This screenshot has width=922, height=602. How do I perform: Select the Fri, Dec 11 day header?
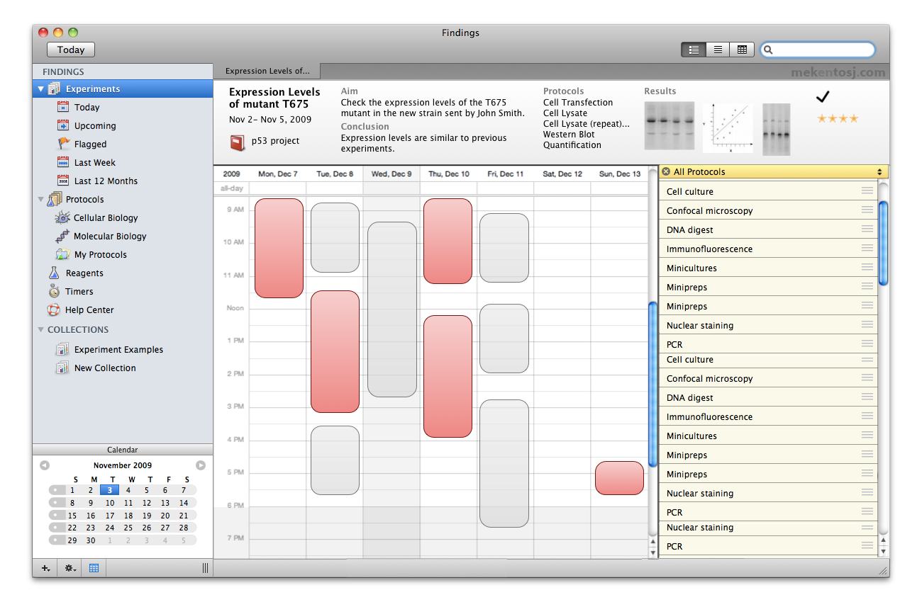coord(505,174)
